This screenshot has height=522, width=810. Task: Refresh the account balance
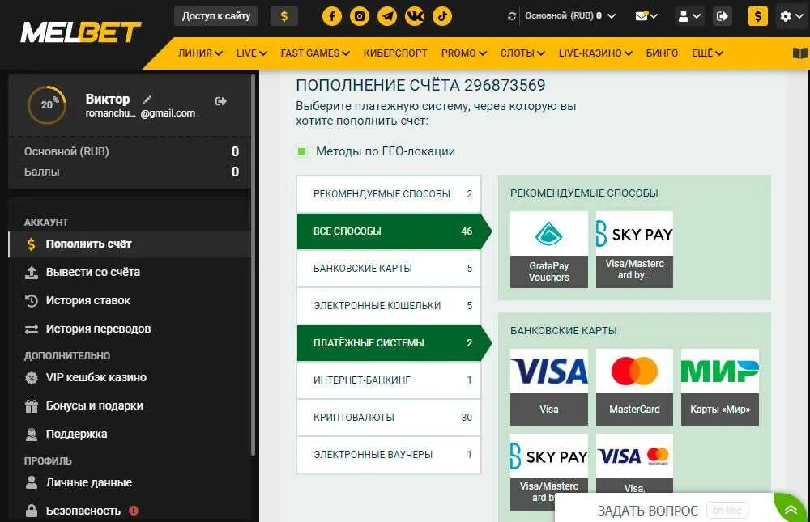coord(511,16)
